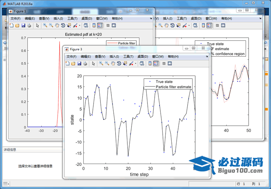Select Data Cursor tool in Figure 3

pos(125,64)
